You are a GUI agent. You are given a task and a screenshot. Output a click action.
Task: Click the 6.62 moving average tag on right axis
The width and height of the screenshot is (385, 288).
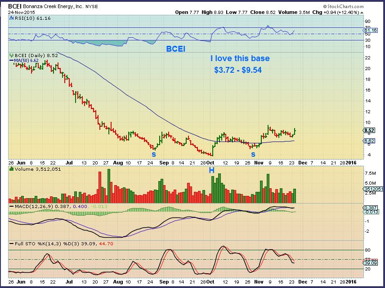coord(369,141)
